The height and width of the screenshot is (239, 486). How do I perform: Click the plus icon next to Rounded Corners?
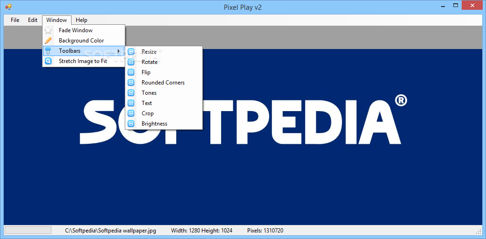[131, 82]
